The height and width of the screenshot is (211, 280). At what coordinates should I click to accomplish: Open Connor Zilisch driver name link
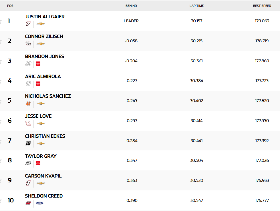click(x=44, y=36)
